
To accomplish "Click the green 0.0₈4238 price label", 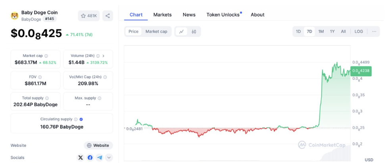I will click(361, 71).
